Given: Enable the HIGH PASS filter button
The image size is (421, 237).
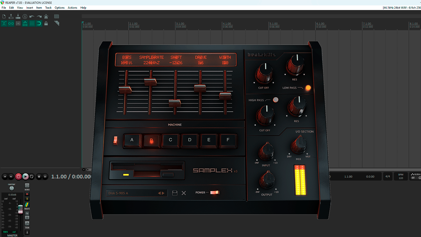Looking at the screenshot, I should [x=276, y=100].
